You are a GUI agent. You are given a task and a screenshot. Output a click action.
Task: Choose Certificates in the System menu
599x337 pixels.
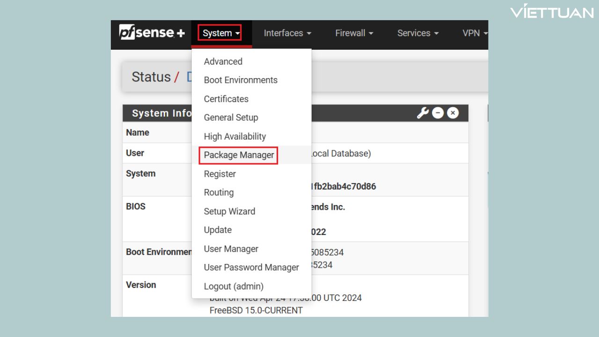(226, 99)
